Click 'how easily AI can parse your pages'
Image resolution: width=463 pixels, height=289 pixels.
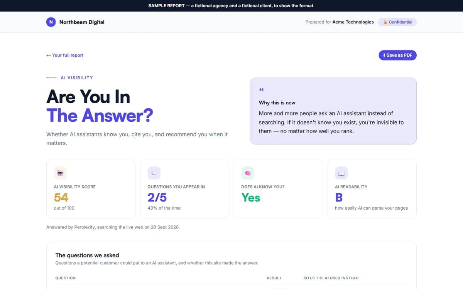pos(371,208)
